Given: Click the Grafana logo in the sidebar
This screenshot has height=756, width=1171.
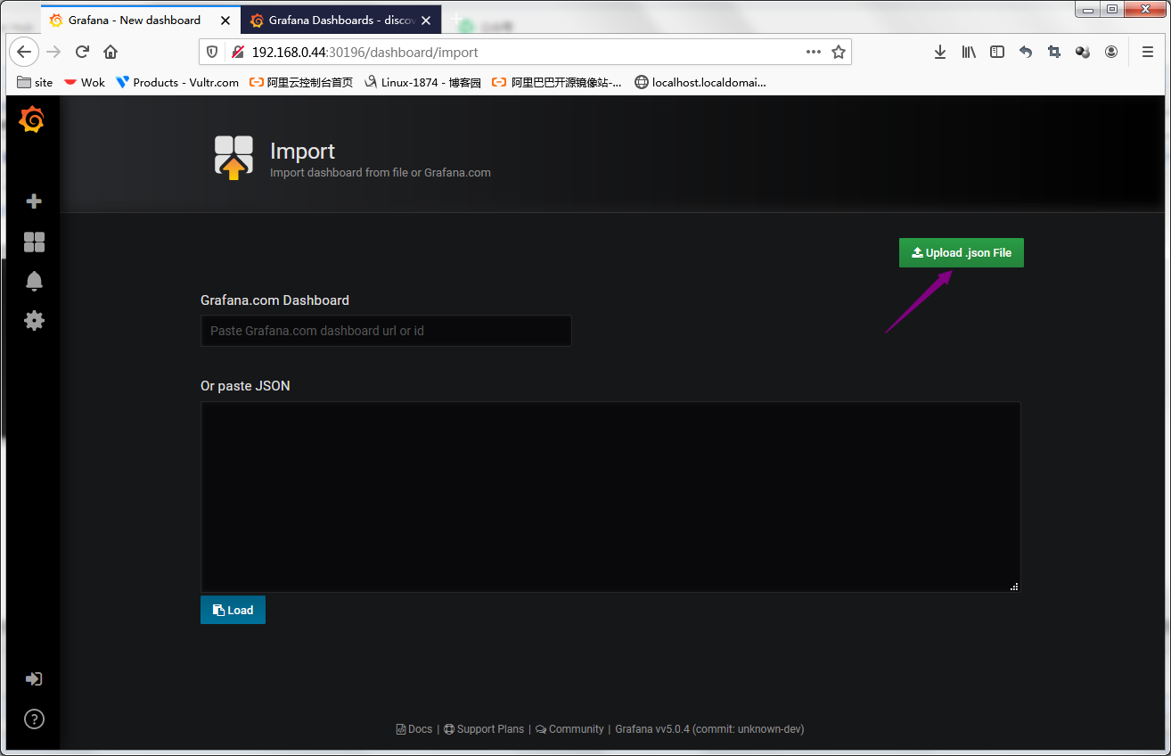Looking at the screenshot, I should click(31, 119).
